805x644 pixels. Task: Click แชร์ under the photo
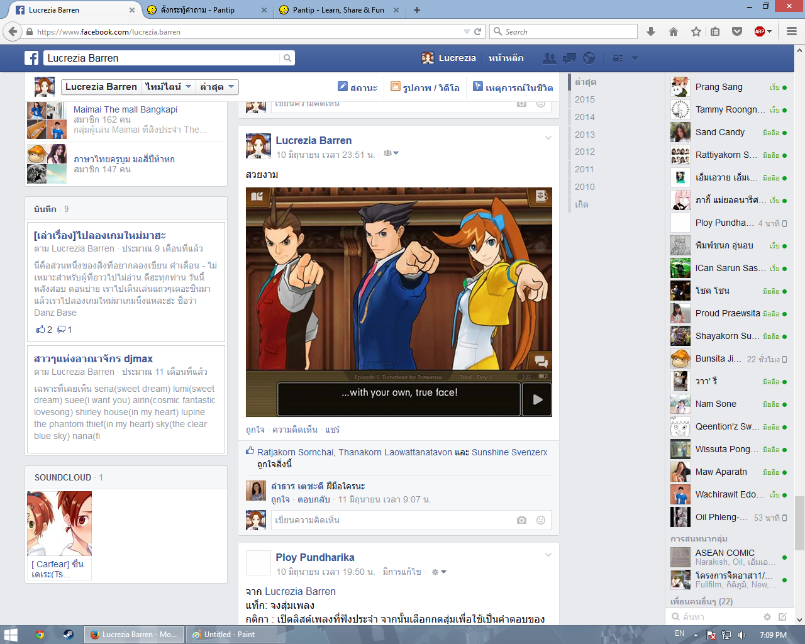click(333, 430)
